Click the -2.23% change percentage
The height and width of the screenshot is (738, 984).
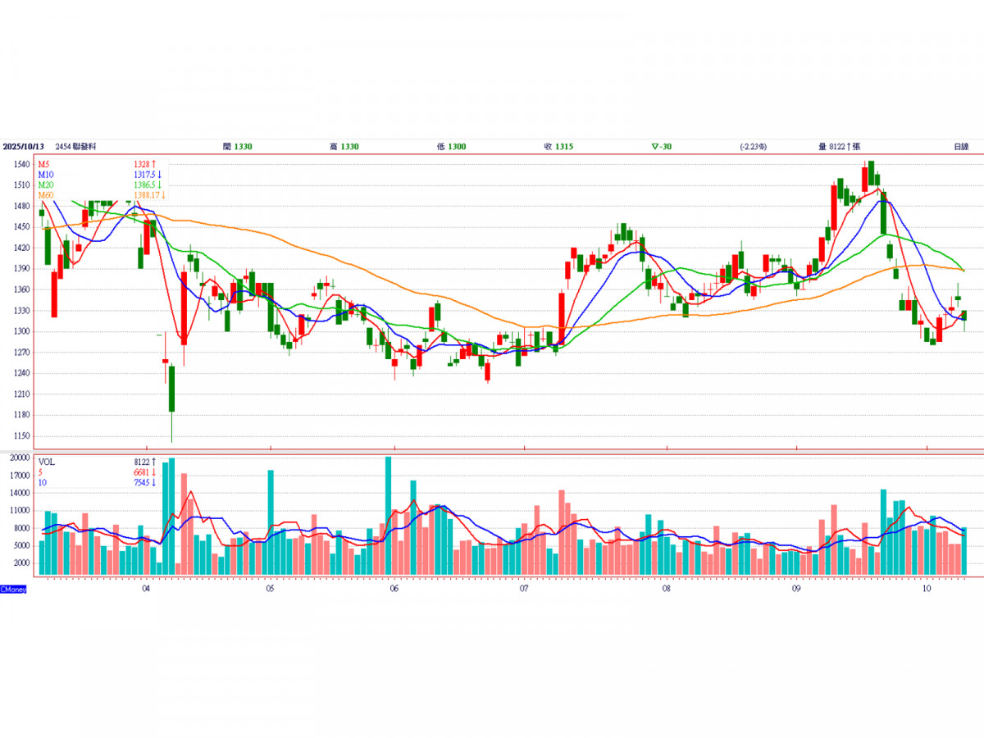pos(752,147)
